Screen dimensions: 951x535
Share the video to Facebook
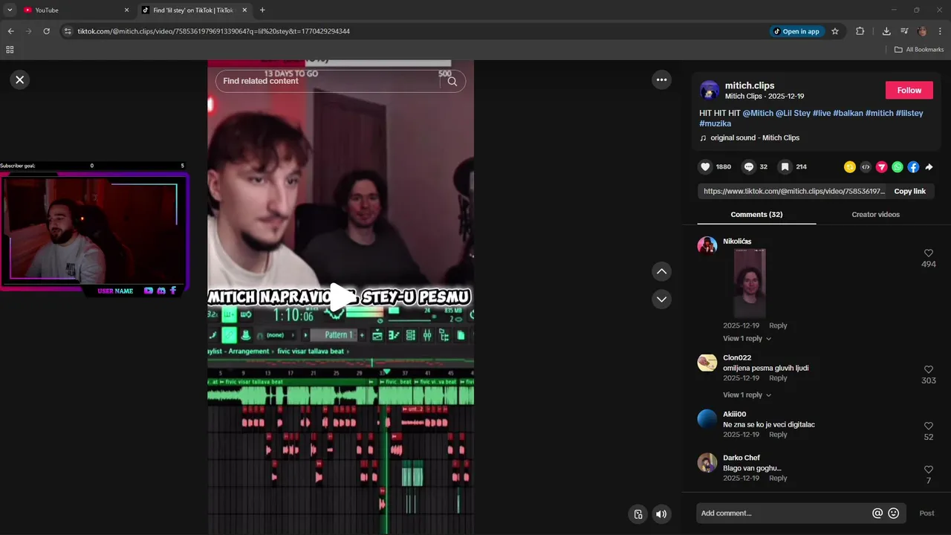[913, 167]
